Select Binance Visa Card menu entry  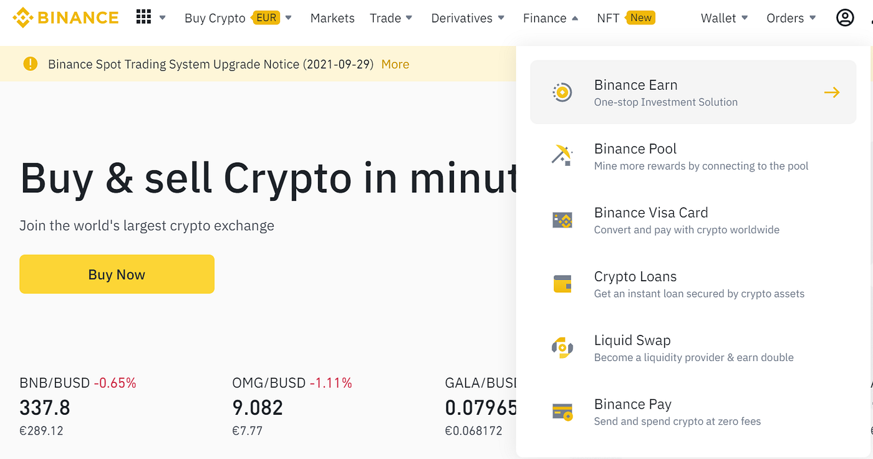(x=693, y=220)
